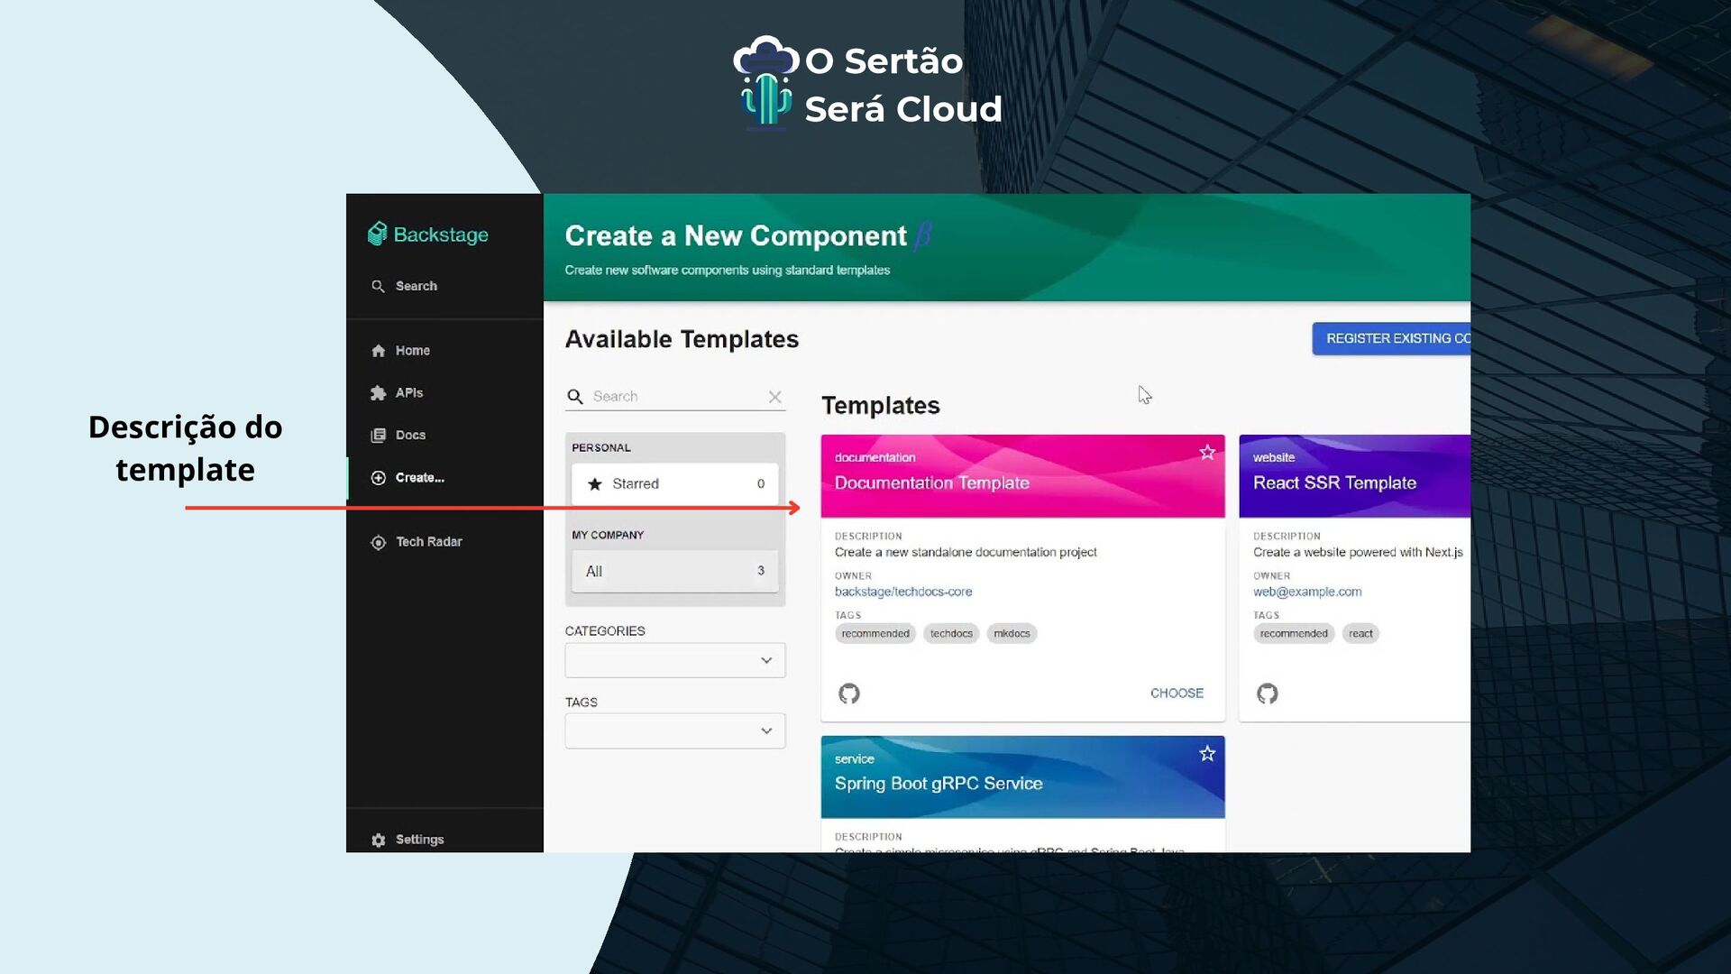Click the Backstage logo in sidebar
The height and width of the screenshot is (974, 1731).
(428, 234)
